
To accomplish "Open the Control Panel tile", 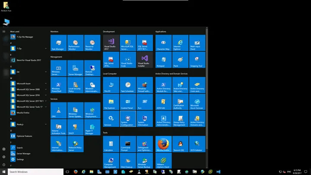I will (x=128, y=102).
